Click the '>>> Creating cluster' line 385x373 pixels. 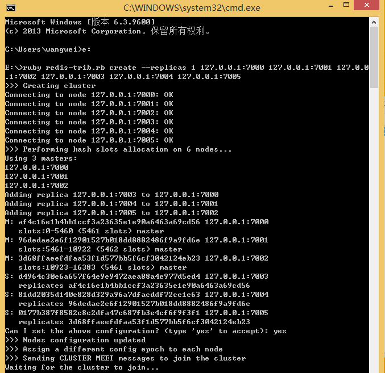coord(51,86)
